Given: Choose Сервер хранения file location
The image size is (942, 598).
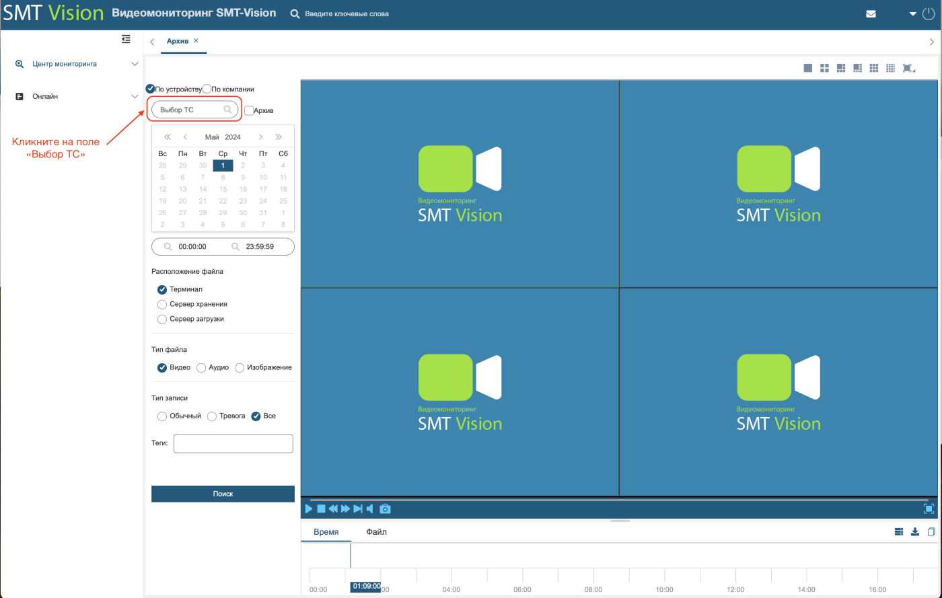Looking at the screenshot, I should (x=162, y=304).
